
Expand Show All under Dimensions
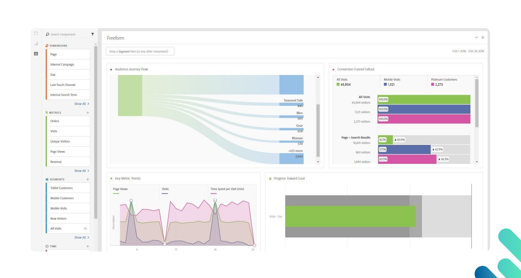81,104
